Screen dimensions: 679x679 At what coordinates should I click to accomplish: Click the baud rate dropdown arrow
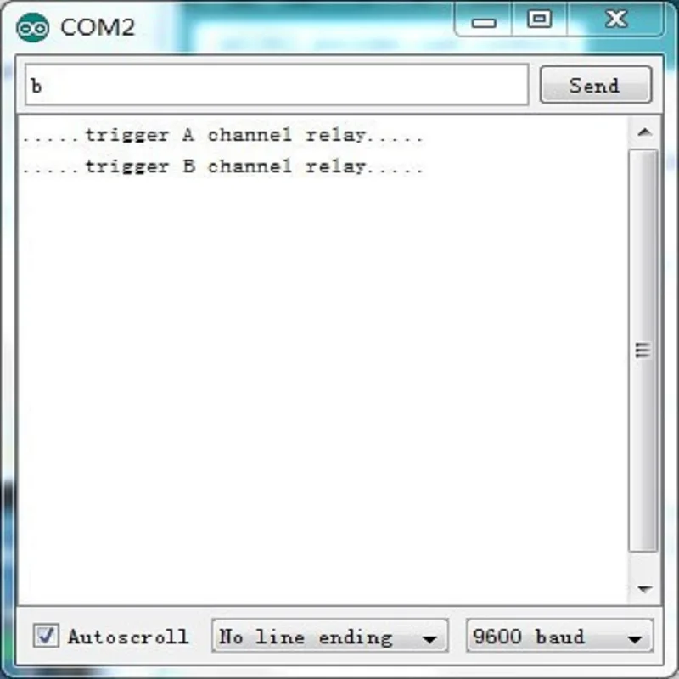pyautogui.click(x=635, y=638)
